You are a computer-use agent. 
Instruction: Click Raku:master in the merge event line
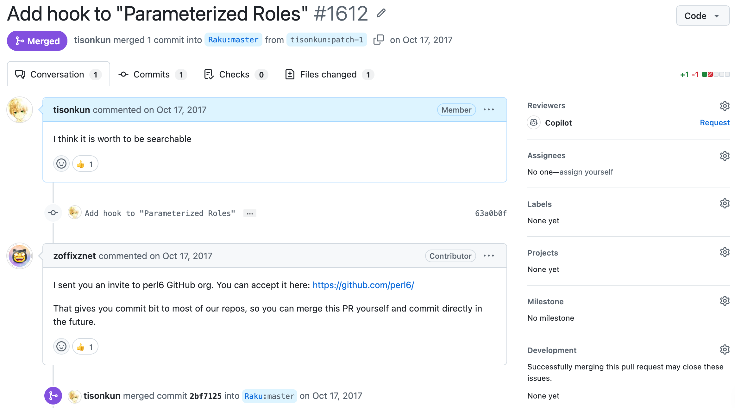[x=269, y=396]
